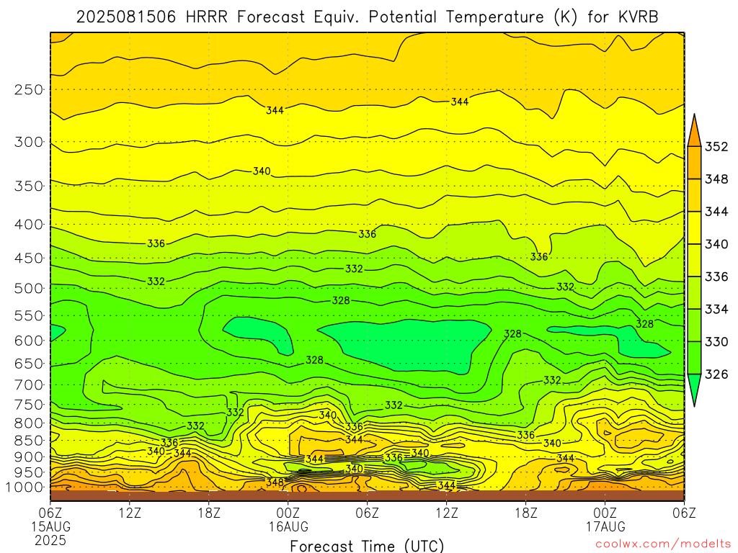Select the 300 pressure axis label
Image resolution: width=738 pixels, height=553 pixels.
(x=29, y=142)
